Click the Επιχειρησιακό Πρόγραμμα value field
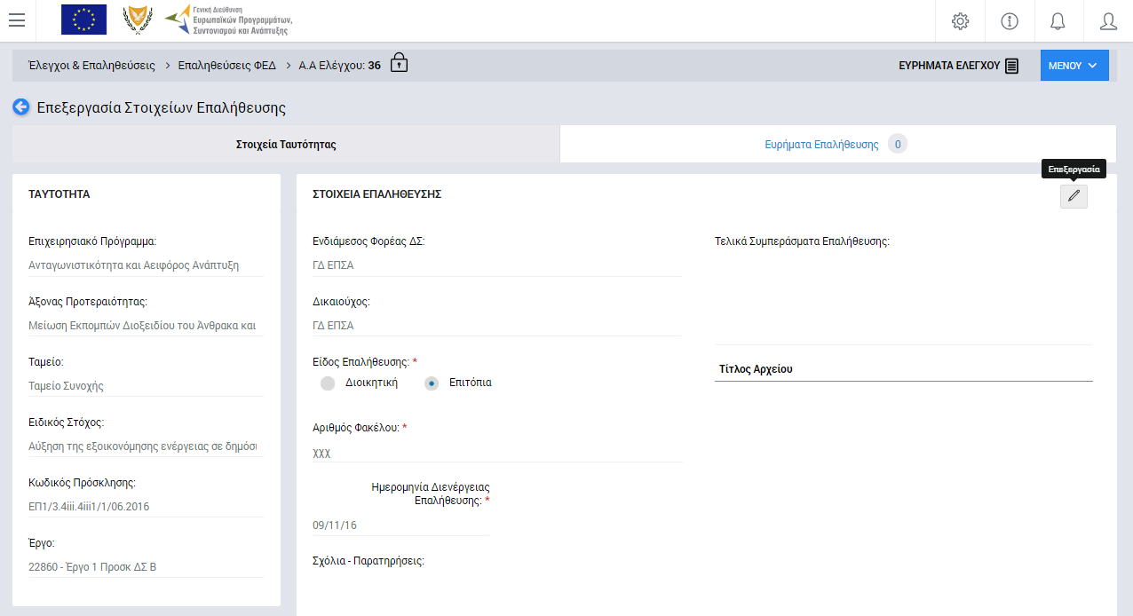 coord(146,265)
